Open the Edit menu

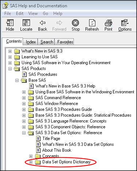tap(20, 13)
